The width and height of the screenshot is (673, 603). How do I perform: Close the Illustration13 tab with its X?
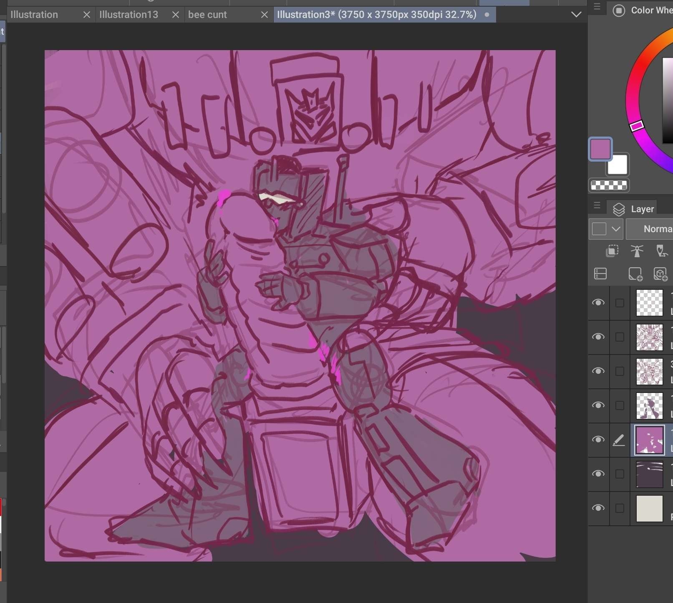[176, 15]
